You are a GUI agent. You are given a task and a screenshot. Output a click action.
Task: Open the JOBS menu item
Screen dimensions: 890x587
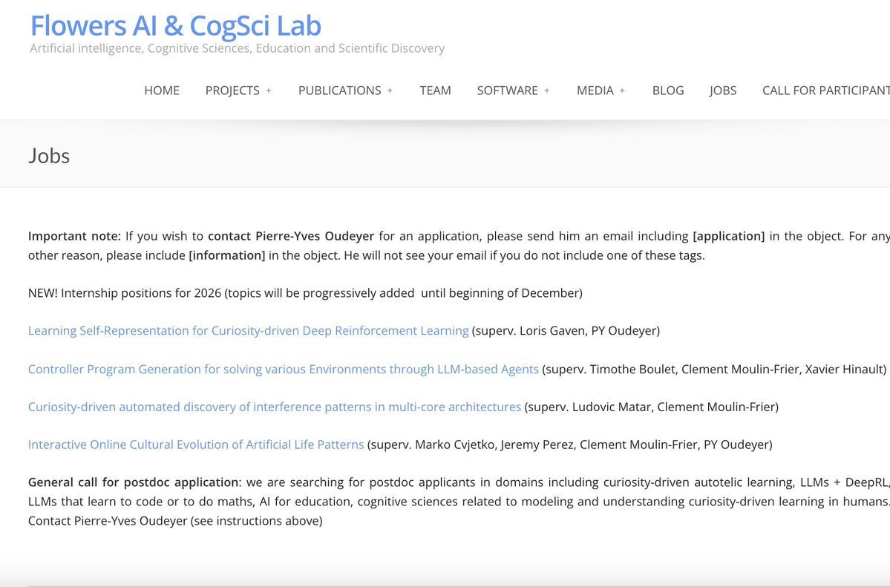pyautogui.click(x=722, y=91)
